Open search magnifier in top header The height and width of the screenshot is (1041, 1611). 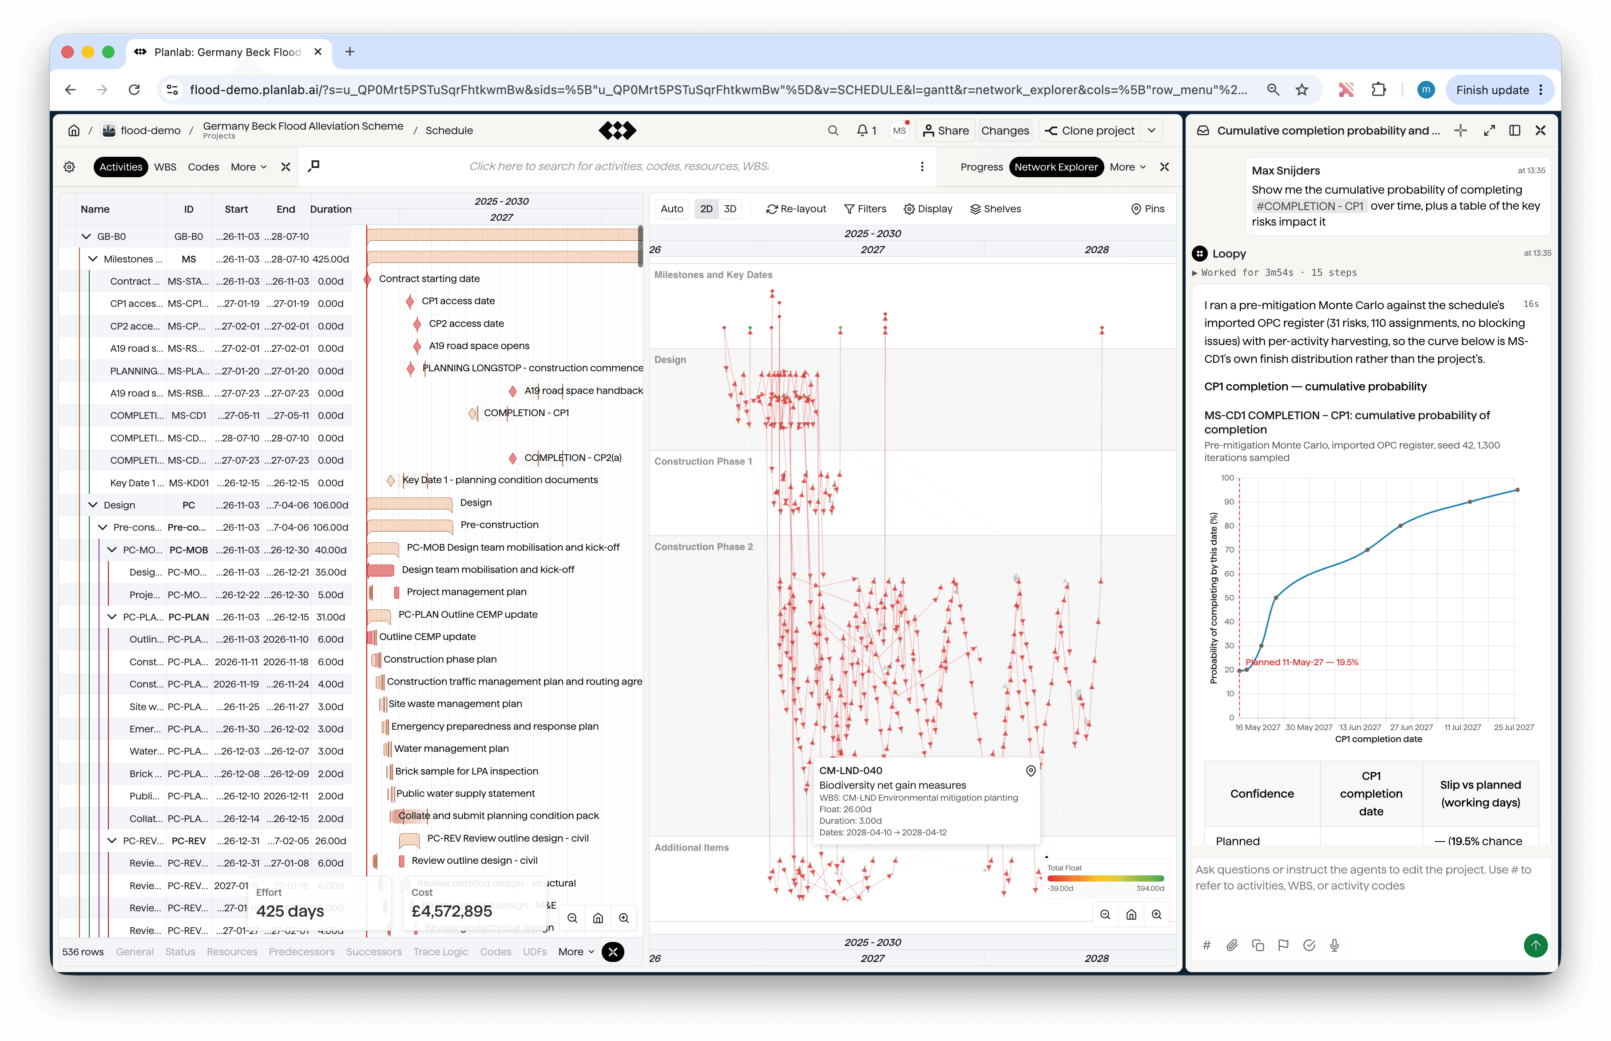pyautogui.click(x=833, y=131)
